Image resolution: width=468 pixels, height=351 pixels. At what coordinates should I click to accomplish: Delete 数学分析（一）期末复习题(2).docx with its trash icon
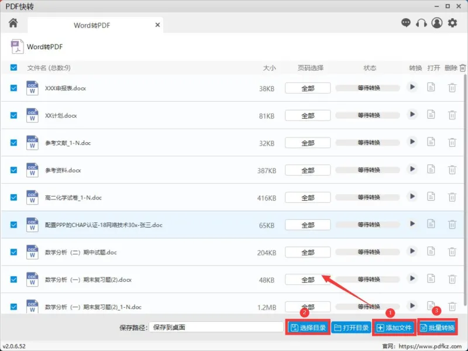452,279
